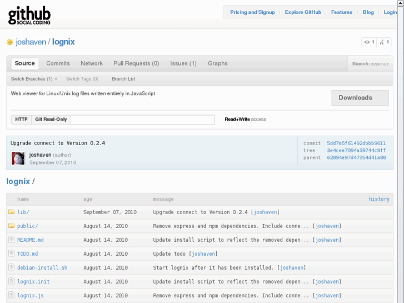Switch to the Source tab
The image size is (404, 303).
coord(25,63)
